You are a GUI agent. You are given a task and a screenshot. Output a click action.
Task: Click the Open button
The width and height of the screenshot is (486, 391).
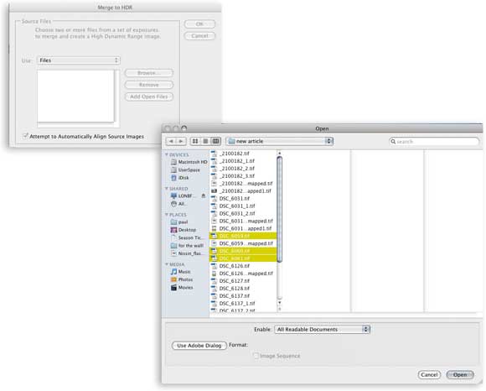(460, 375)
